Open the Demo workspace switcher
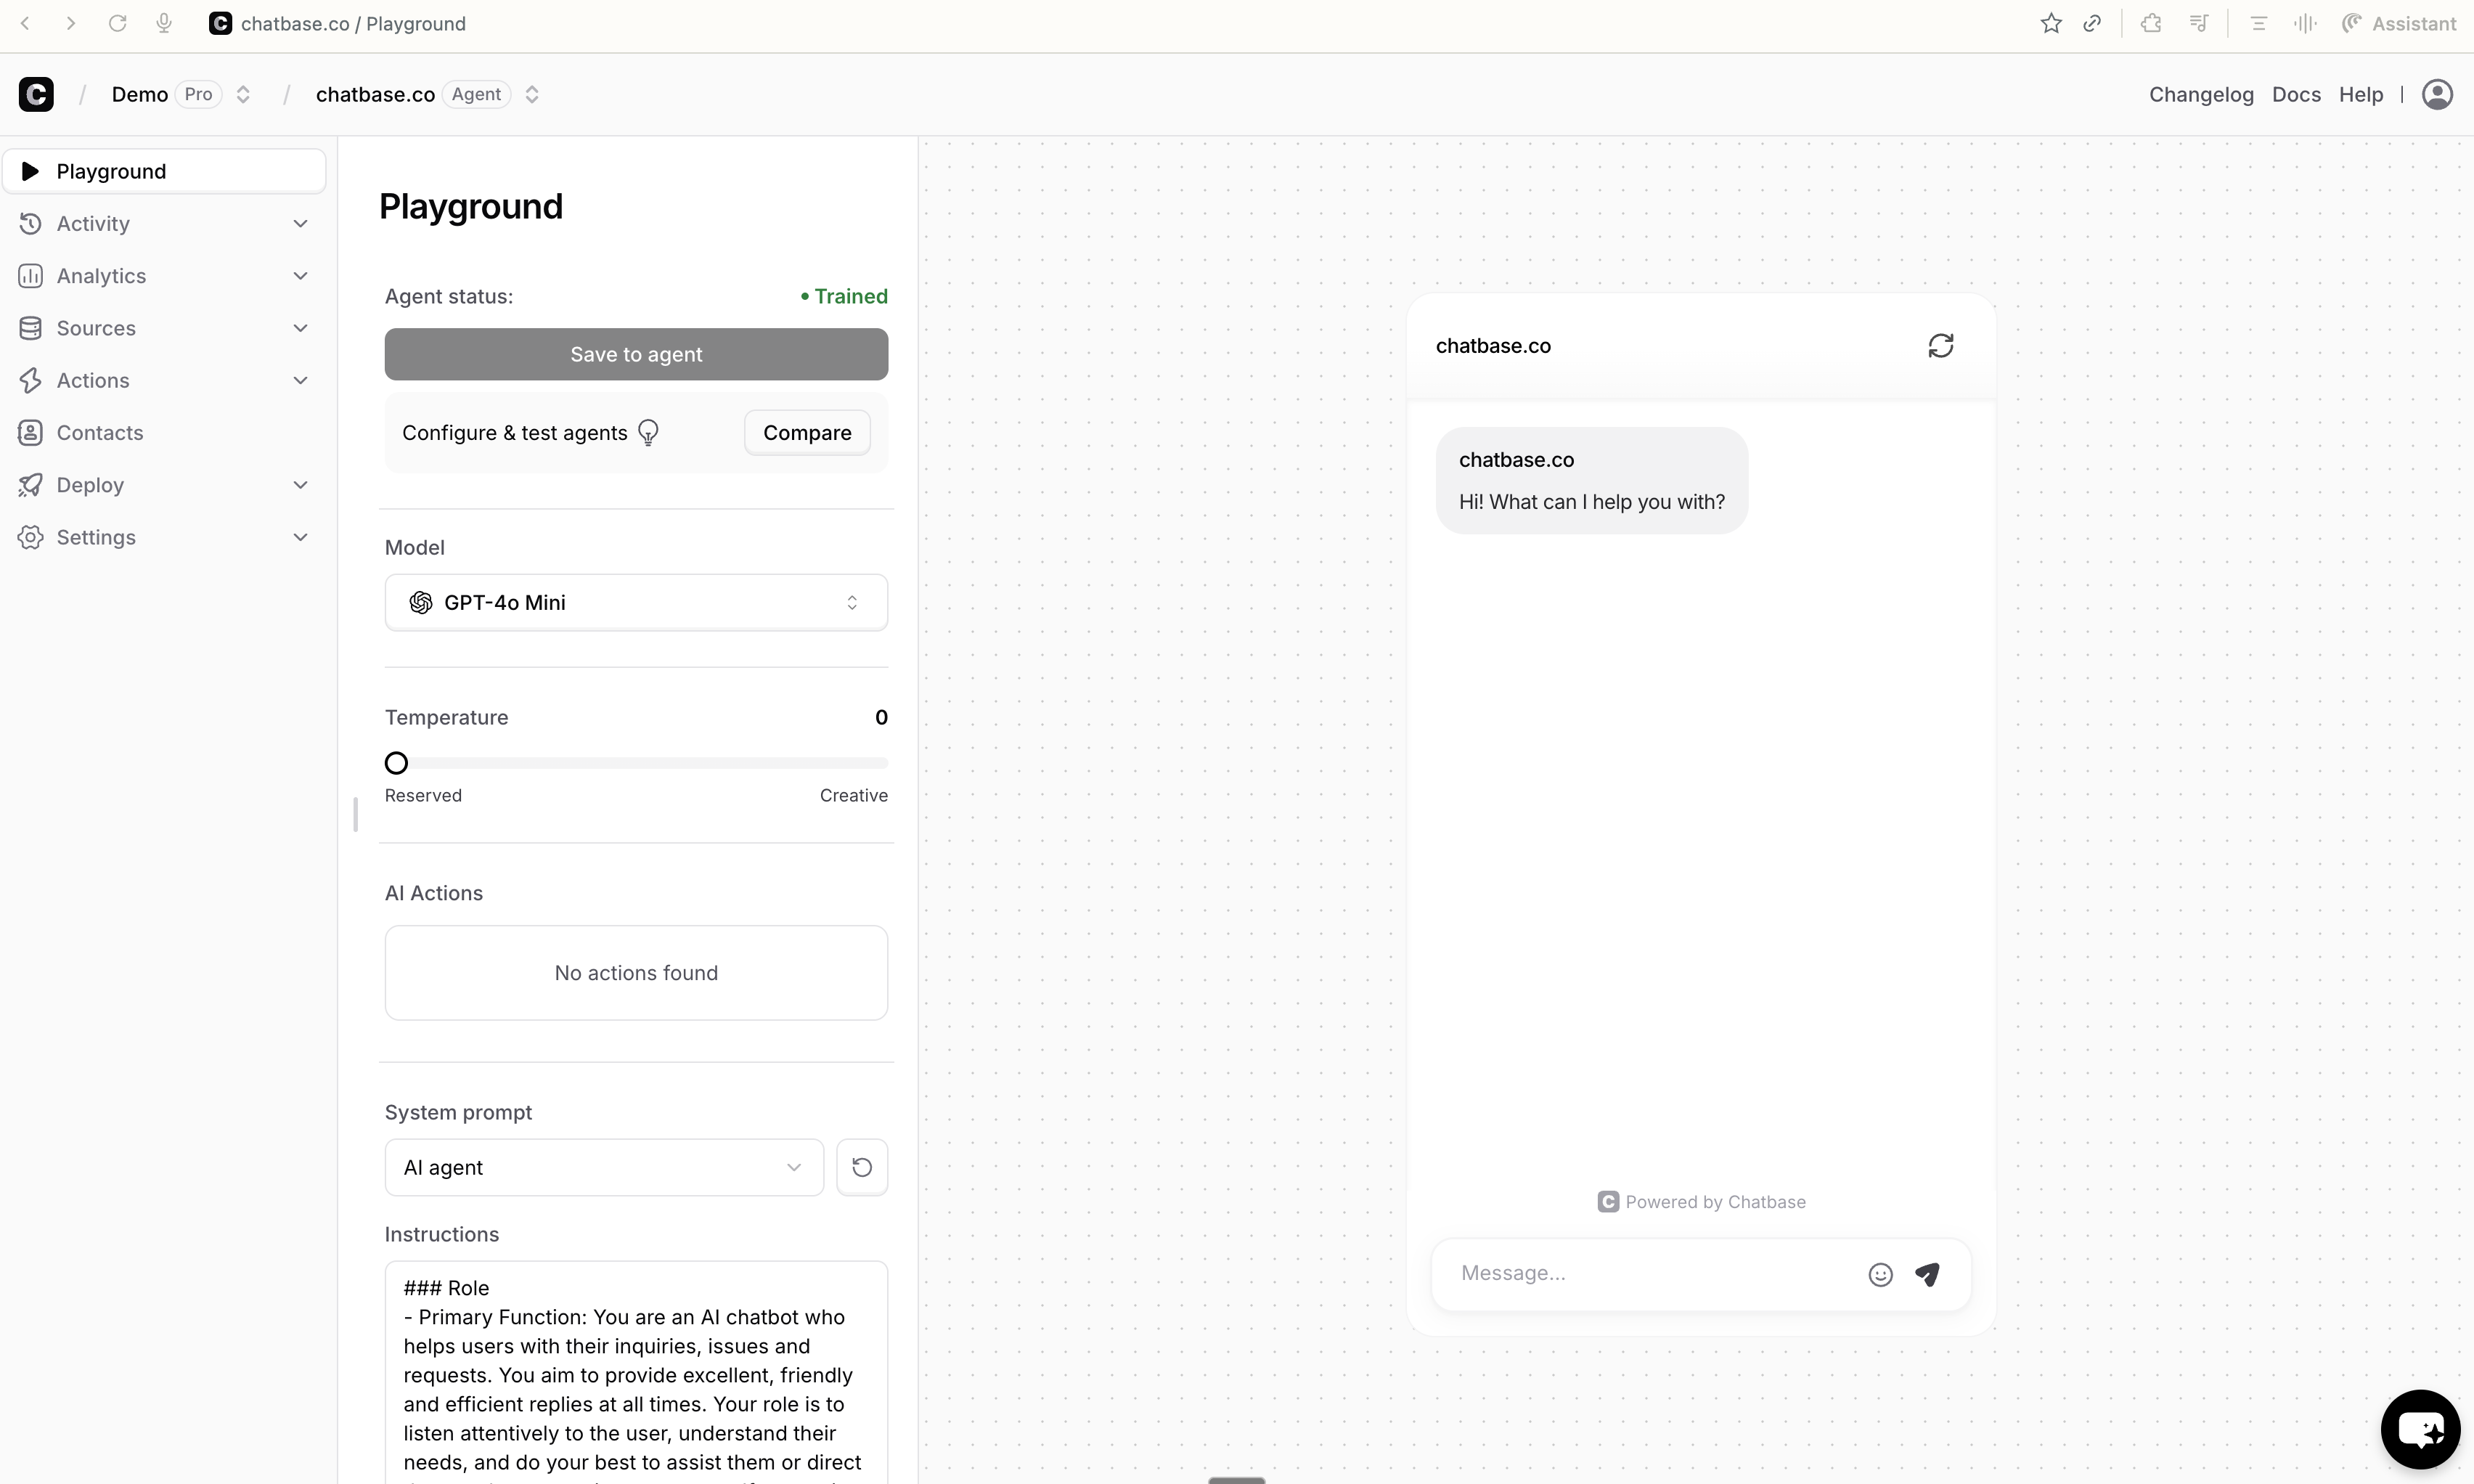The image size is (2474, 1484). click(243, 94)
